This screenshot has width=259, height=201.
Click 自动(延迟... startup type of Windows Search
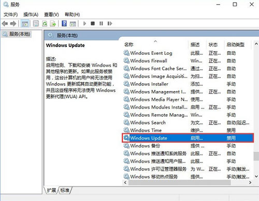pos(238,123)
